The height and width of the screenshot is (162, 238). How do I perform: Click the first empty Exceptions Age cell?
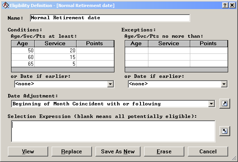coord(136,50)
